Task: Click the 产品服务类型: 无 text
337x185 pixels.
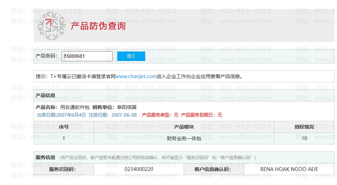Action: [160, 115]
